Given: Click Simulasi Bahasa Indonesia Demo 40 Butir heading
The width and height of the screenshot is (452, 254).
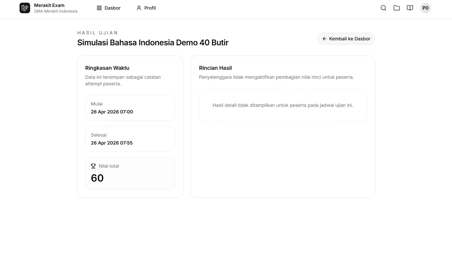Looking at the screenshot, I should coord(153,43).
